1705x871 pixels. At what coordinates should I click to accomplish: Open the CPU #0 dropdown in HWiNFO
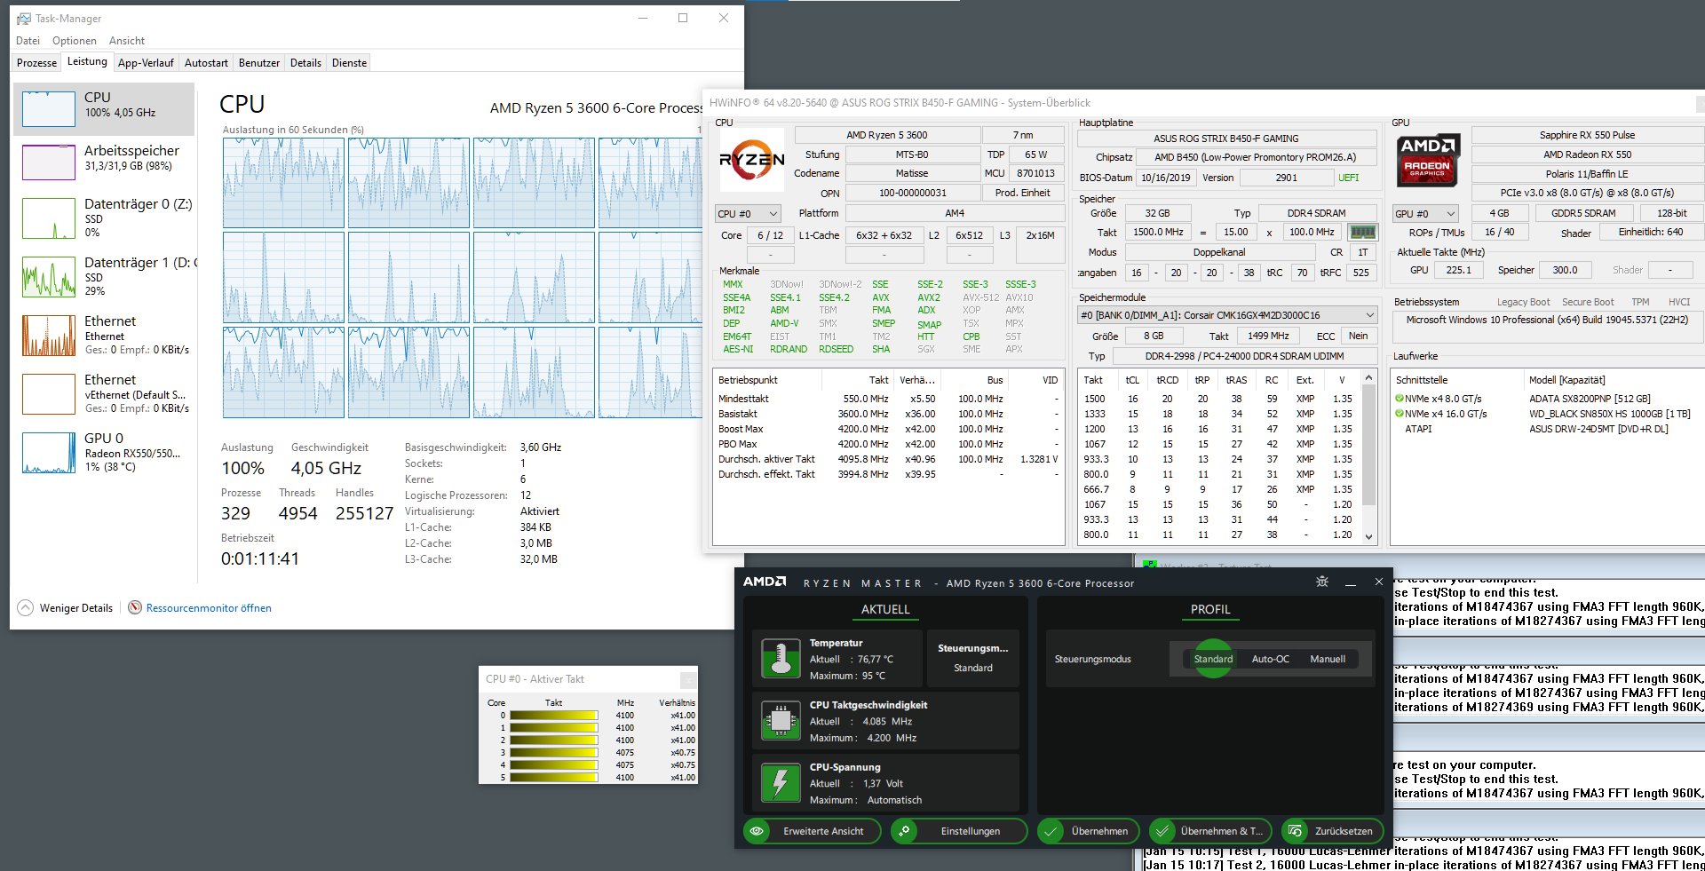point(748,214)
